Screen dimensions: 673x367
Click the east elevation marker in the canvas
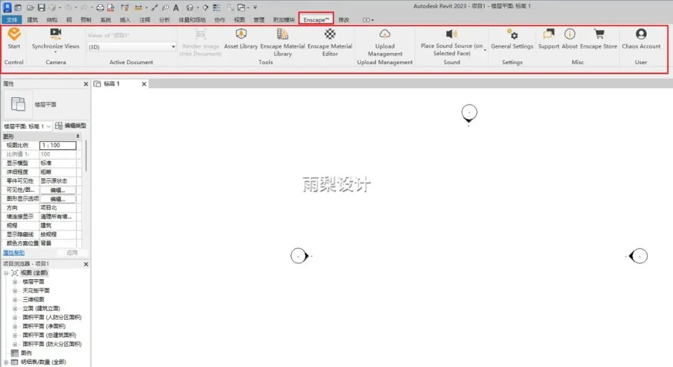point(638,256)
